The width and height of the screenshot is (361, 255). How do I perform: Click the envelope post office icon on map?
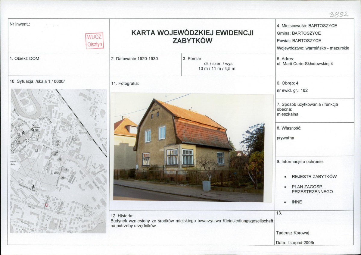[x=75, y=140]
